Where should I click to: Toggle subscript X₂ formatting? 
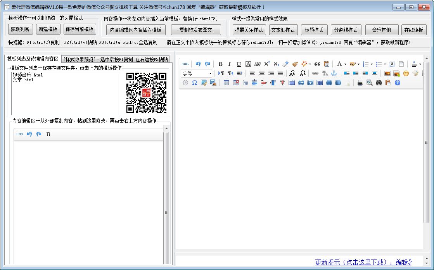(276, 64)
